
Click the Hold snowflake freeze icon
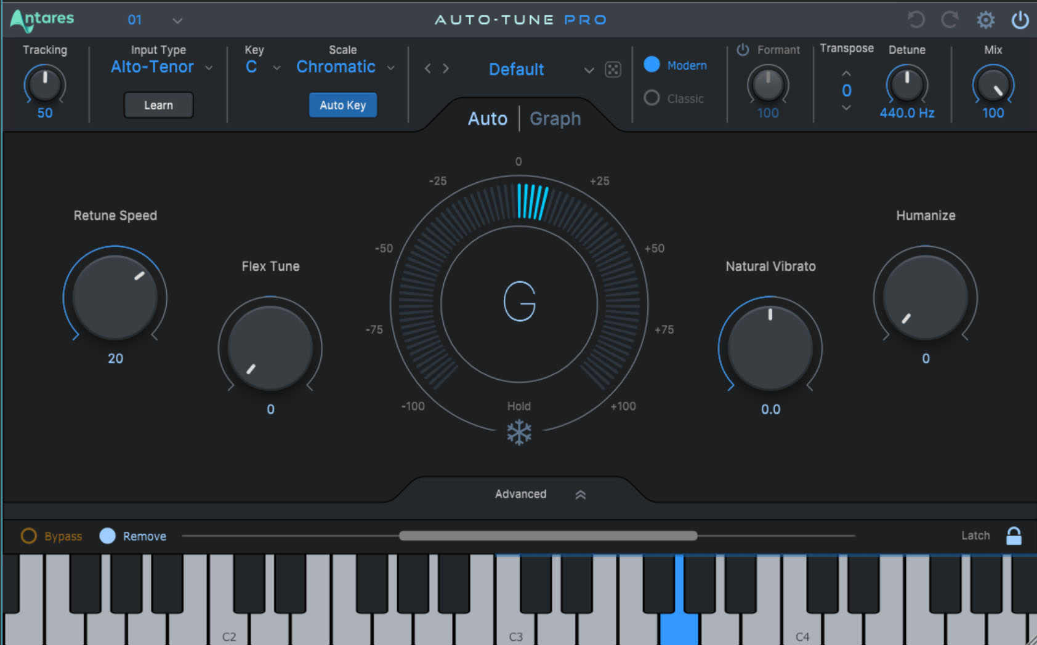tap(519, 433)
